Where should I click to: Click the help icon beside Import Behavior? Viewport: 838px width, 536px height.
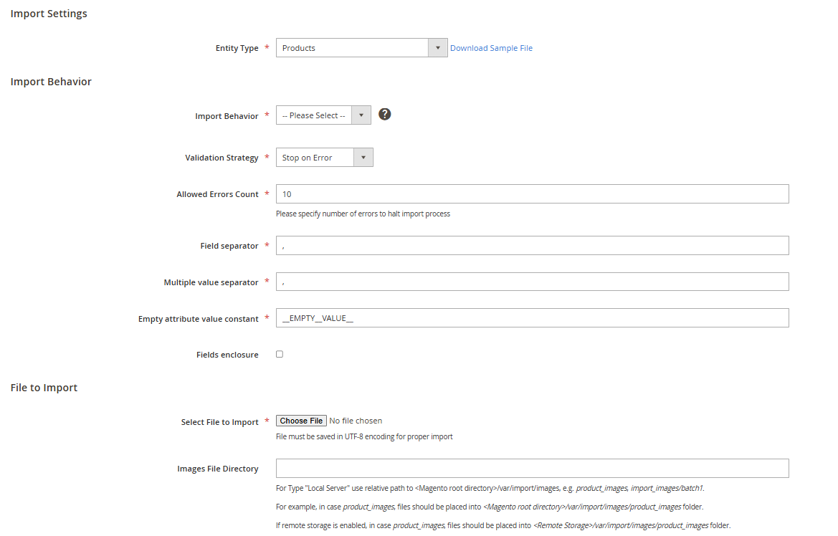tap(385, 114)
